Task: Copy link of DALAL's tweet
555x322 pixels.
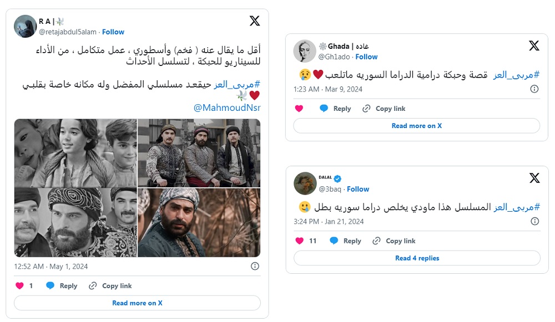Action: click(393, 241)
